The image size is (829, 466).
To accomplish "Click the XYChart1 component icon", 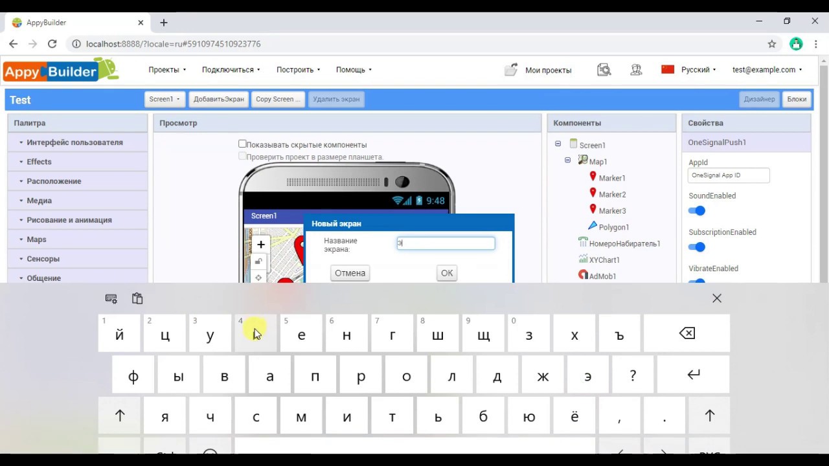I will (583, 259).
